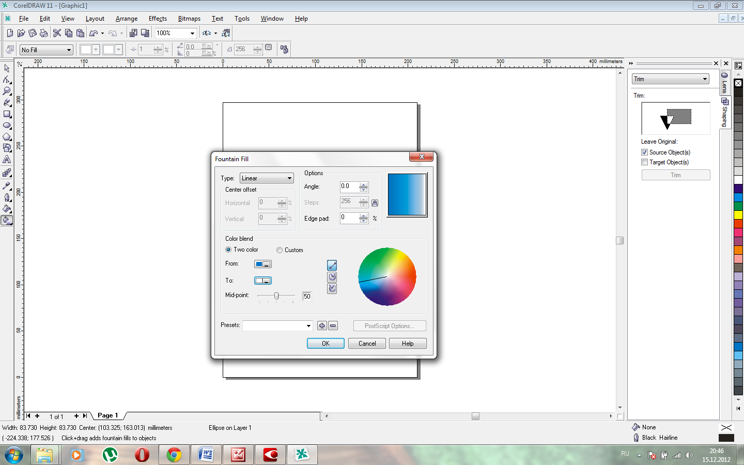Pick the yellow swatch in color palette

pos(738,215)
